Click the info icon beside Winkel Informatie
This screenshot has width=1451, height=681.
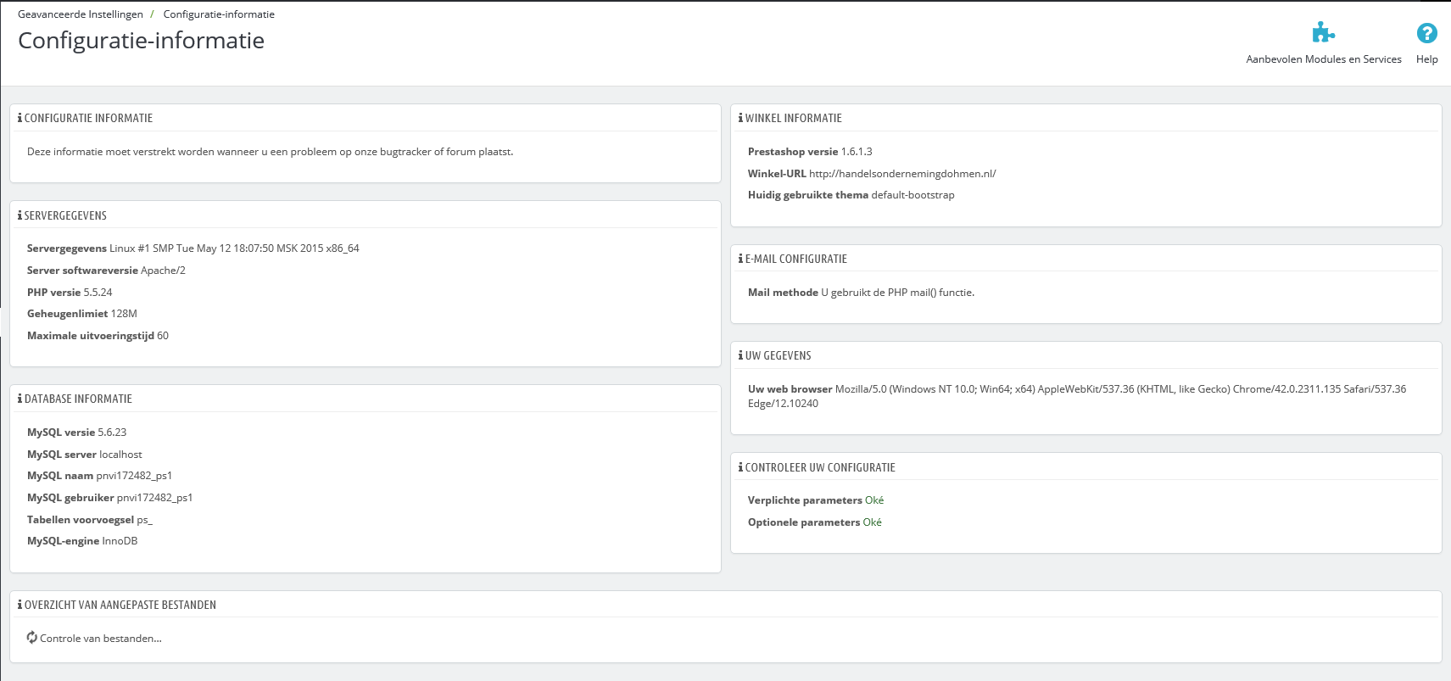(740, 118)
